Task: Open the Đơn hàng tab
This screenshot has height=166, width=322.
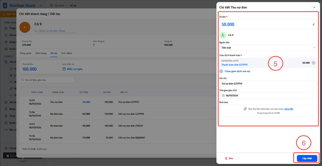Action: point(41,53)
